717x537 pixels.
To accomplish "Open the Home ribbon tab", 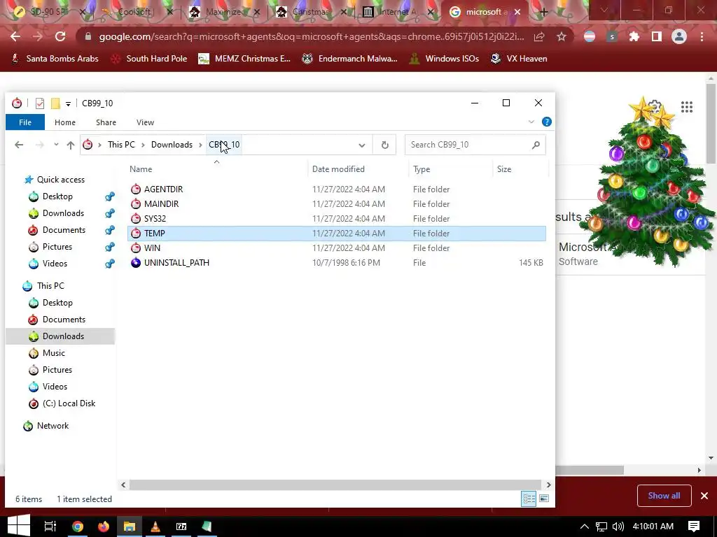I will (x=65, y=122).
